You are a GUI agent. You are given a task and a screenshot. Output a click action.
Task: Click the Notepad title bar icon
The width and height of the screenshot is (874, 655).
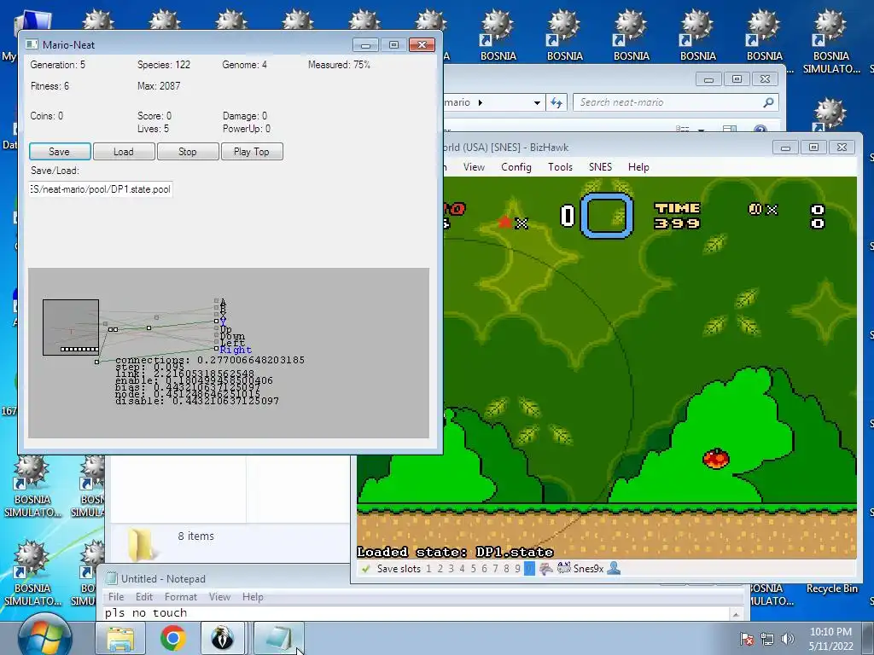[112, 579]
